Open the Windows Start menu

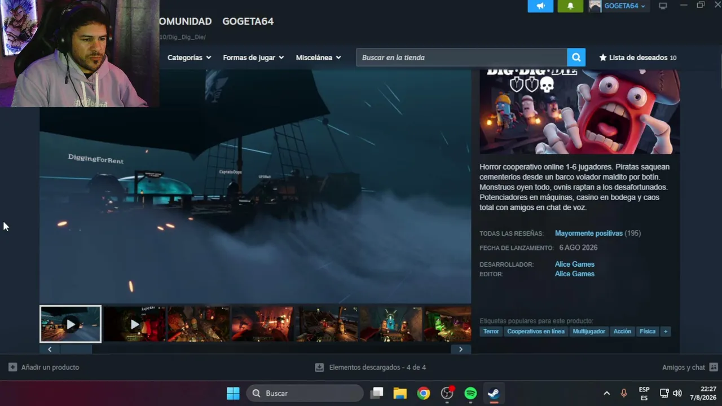pos(233,393)
